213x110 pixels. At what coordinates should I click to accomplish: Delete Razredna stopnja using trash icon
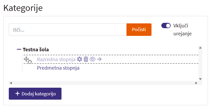[x=86, y=59]
